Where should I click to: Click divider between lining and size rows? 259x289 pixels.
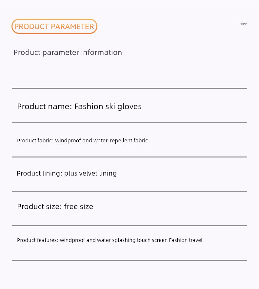tap(129, 191)
